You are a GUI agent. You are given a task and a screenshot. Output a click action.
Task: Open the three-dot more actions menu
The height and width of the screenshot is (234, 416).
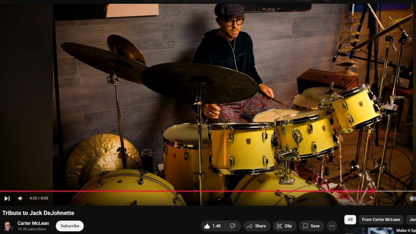[332, 226]
